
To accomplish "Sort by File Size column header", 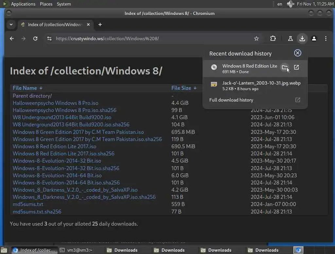I will (181, 88).
